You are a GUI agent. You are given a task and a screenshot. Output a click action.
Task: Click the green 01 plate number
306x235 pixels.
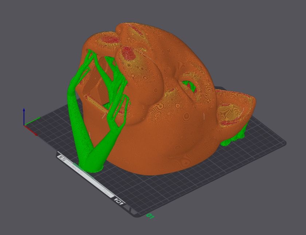150,216
